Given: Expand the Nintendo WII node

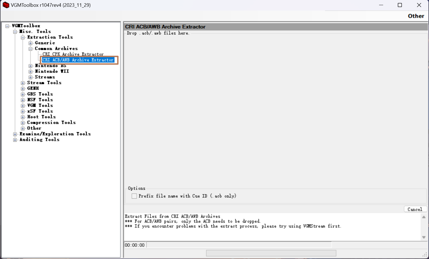Looking at the screenshot, I should click(31, 72).
